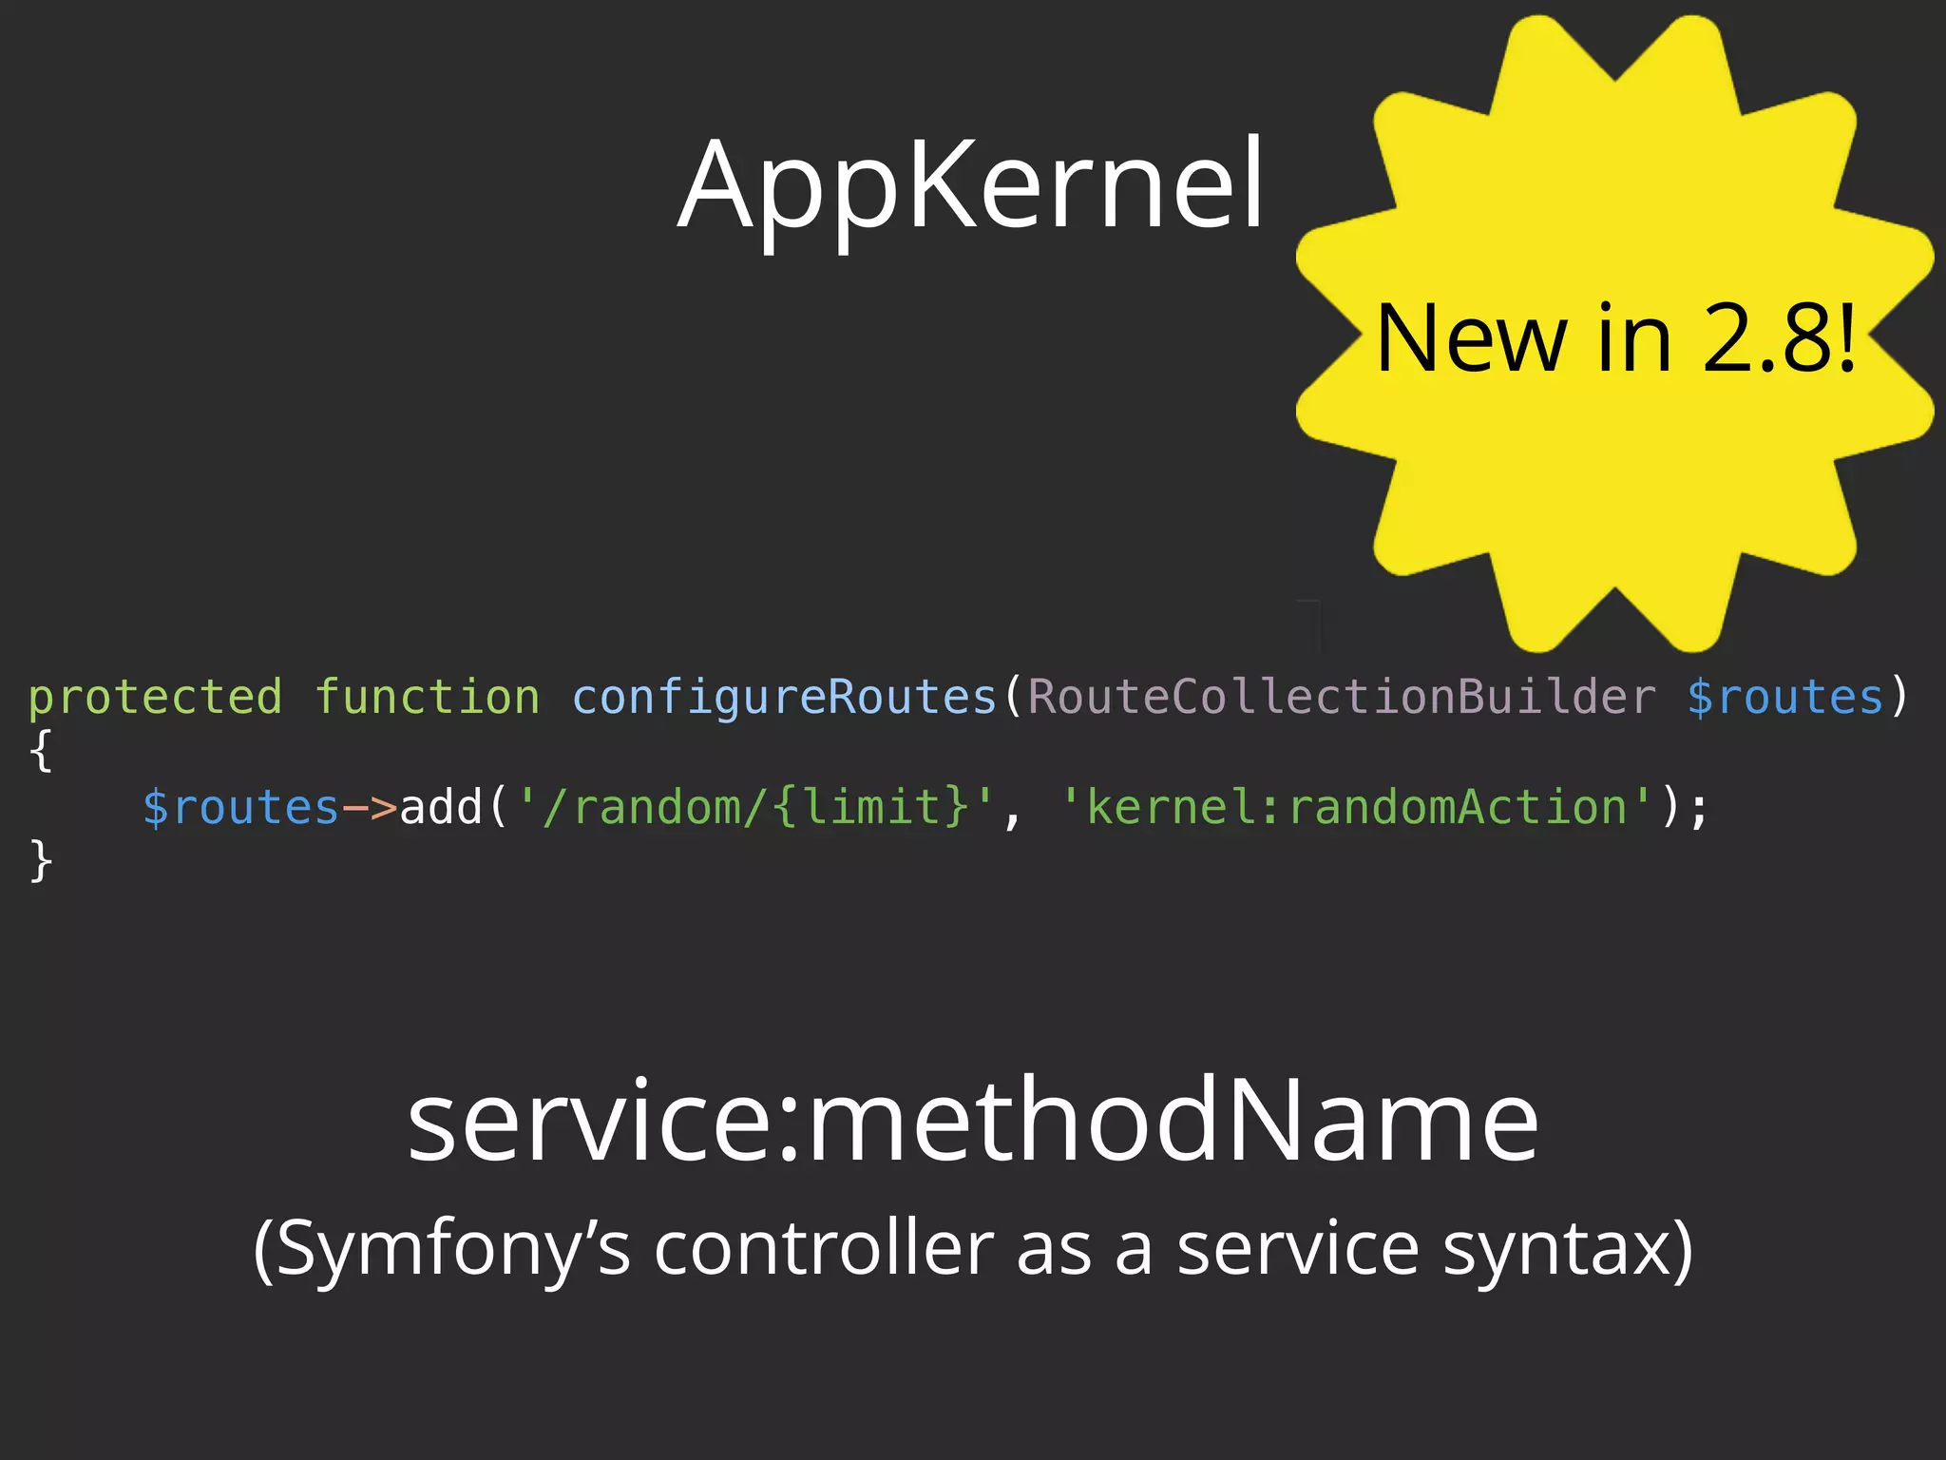Click the closing curly brace of the function
The width and height of the screenshot is (1946, 1460).
[x=40, y=861]
